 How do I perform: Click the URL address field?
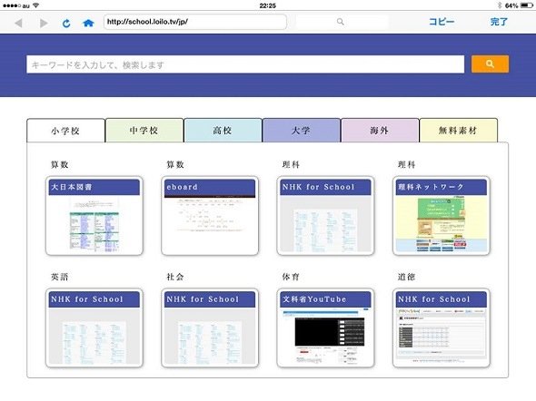[x=195, y=22]
